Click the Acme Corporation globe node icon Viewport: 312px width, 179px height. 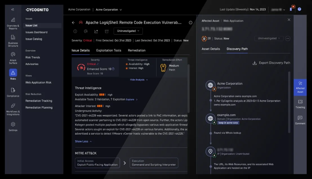[x=210, y=85]
